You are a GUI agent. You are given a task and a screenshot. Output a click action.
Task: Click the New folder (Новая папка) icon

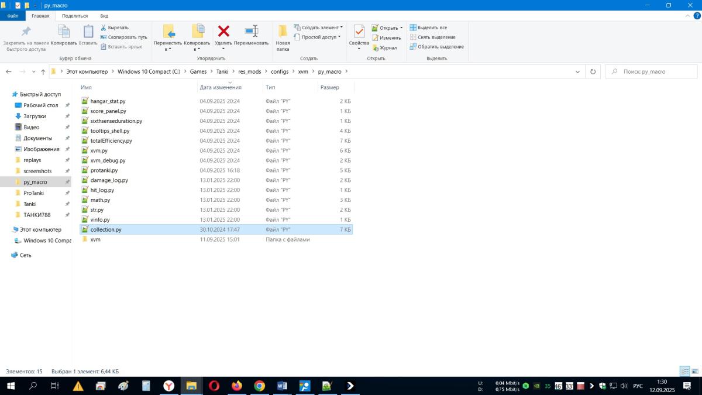283,32
